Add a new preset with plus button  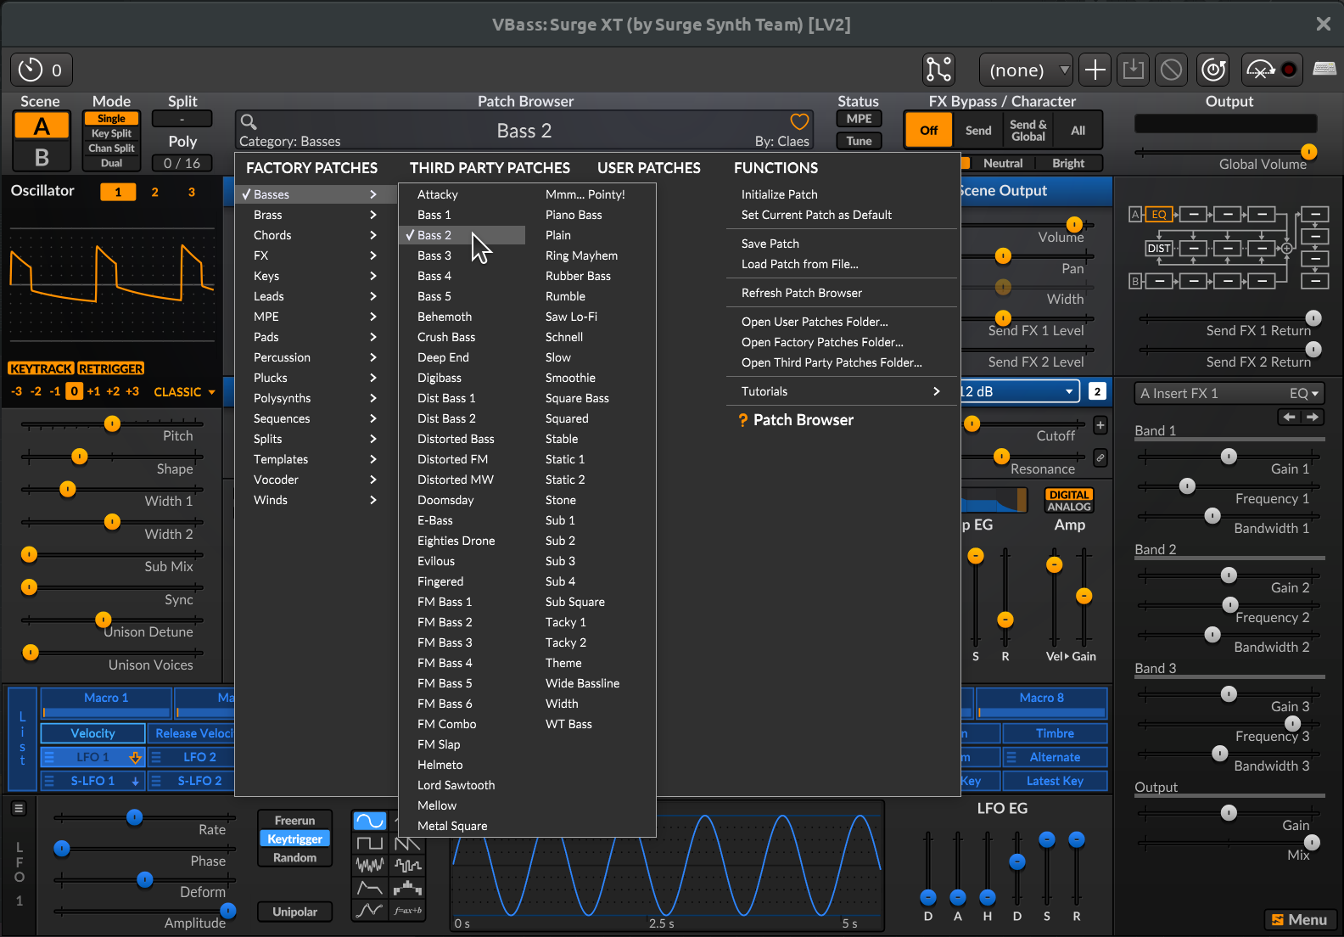(1095, 70)
